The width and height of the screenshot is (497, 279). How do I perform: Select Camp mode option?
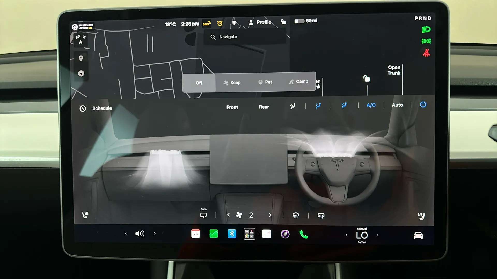coord(298,82)
